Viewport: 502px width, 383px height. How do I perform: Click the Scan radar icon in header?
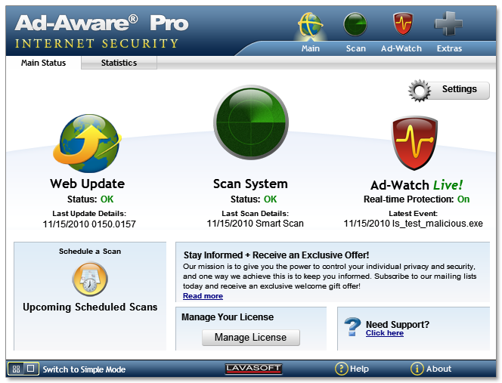tap(355, 24)
